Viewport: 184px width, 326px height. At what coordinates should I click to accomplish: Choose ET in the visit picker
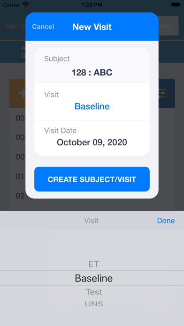coord(93,264)
